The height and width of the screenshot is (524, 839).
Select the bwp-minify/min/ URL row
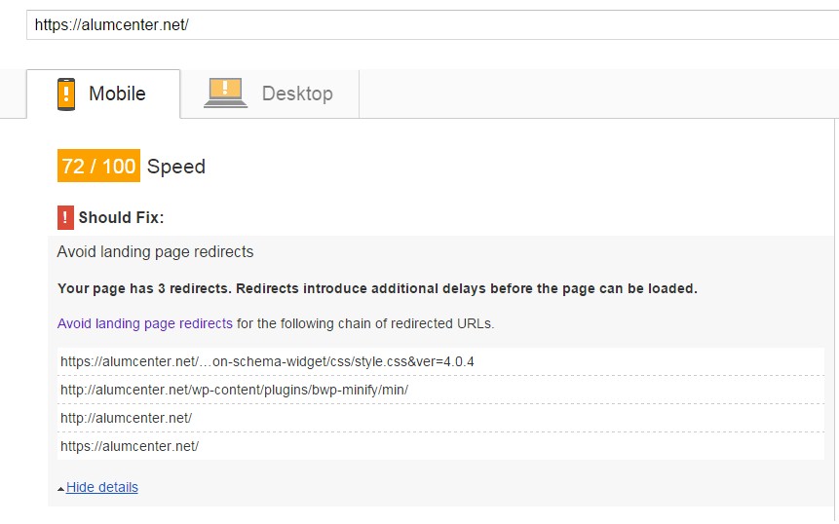point(440,390)
